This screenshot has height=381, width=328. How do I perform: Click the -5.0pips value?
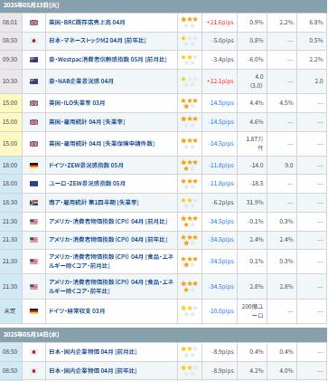(x=222, y=41)
